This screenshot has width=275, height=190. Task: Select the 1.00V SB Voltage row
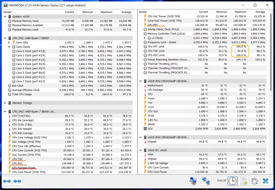(x=202, y=163)
